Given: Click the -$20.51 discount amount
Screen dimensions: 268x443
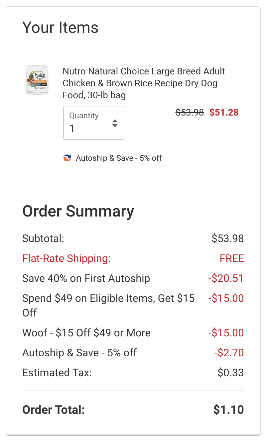Looking at the screenshot, I should coord(226,278).
